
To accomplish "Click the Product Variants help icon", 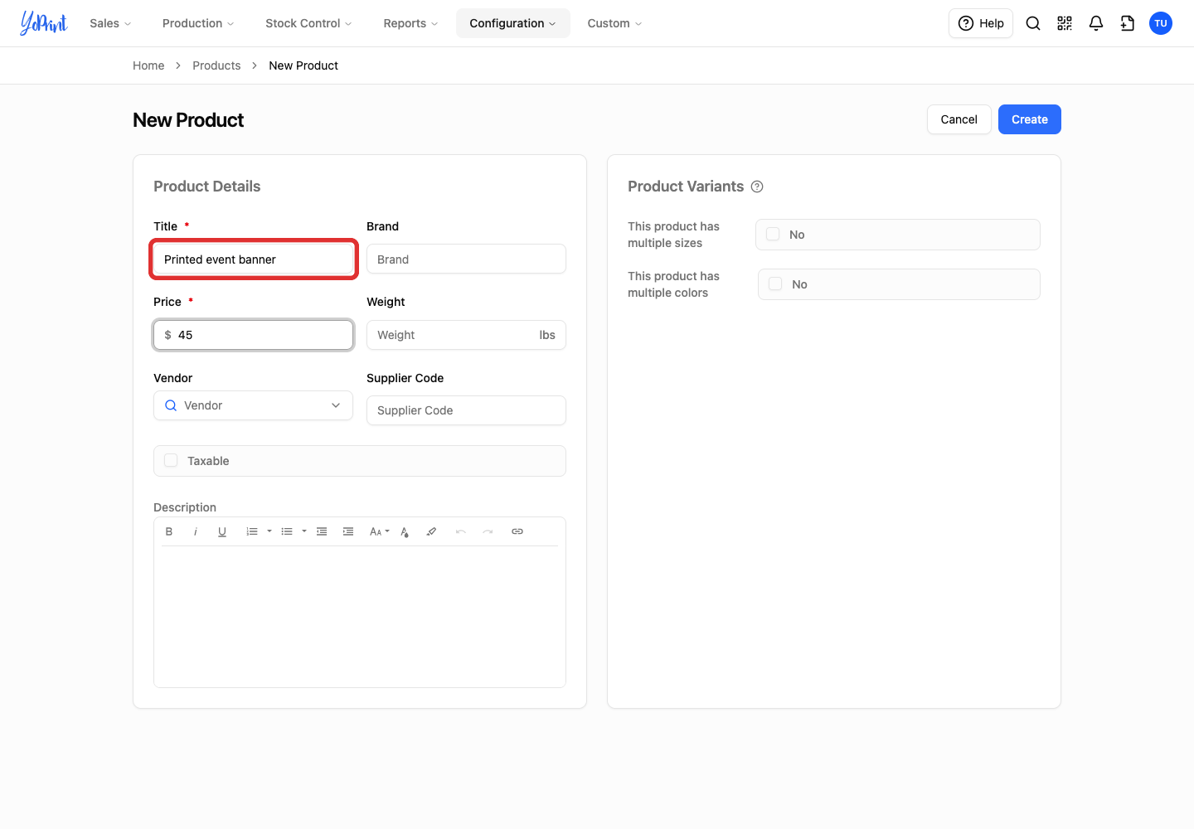I will pos(757,187).
